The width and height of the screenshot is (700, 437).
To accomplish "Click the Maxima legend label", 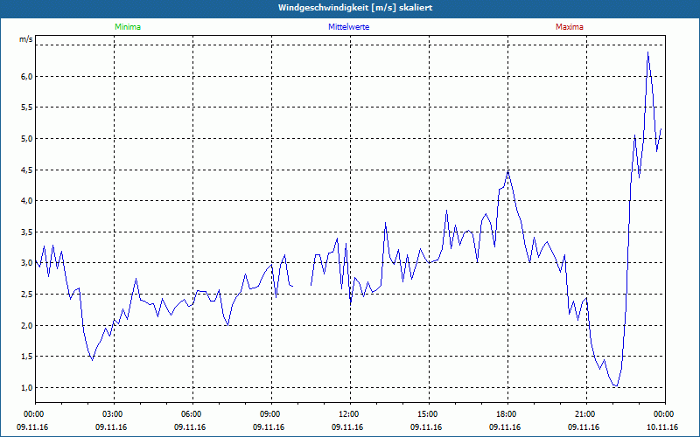I will point(570,27).
